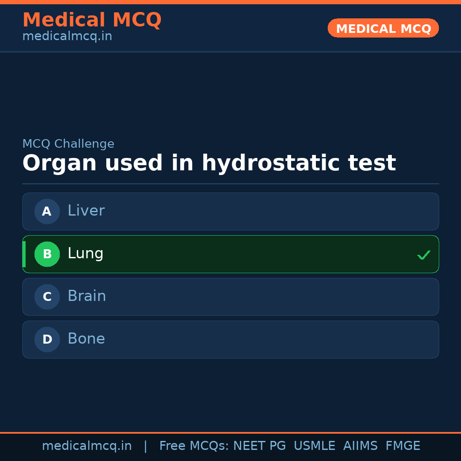Click the orange divider bar above footer
Viewport: 461px width, 461px height.
point(230,432)
